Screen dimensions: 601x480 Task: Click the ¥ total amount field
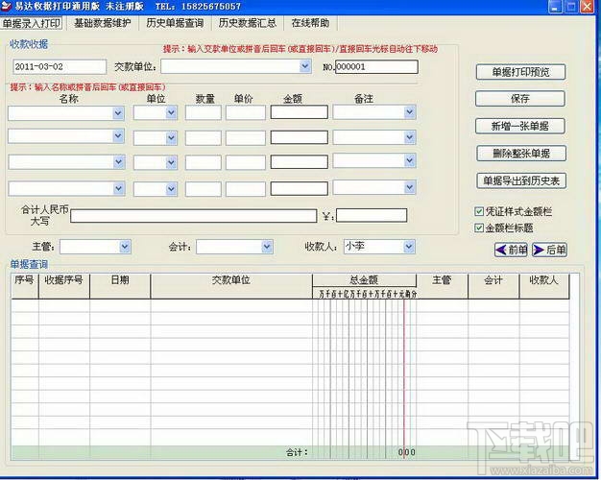pyautogui.click(x=372, y=215)
